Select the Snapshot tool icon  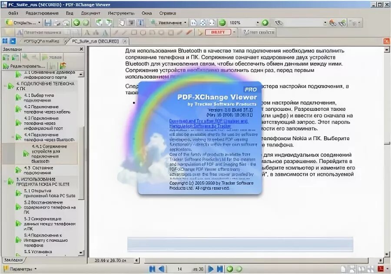tap(131, 23)
